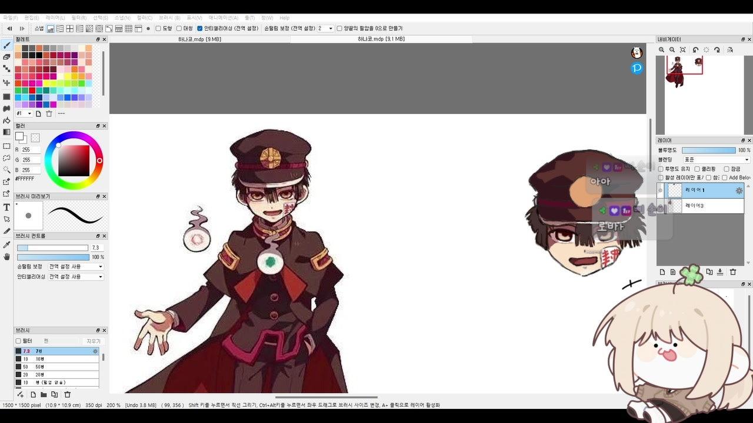Toggle visibility of 레이어1
Image resolution: width=753 pixels, height=423 pixels.
(x=661, y=191)
